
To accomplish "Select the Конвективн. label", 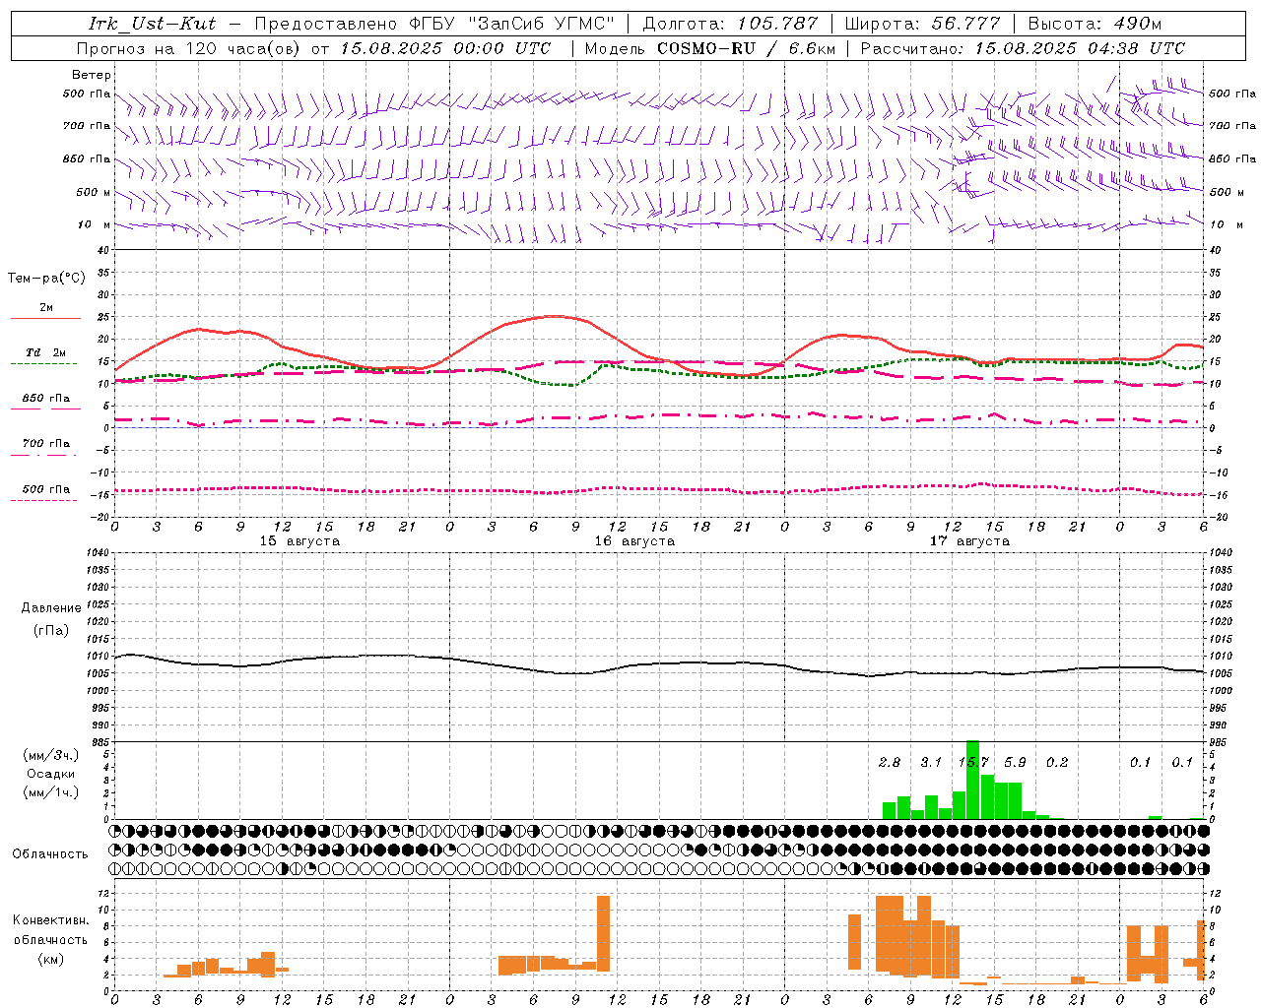I will tap(51, 920).
